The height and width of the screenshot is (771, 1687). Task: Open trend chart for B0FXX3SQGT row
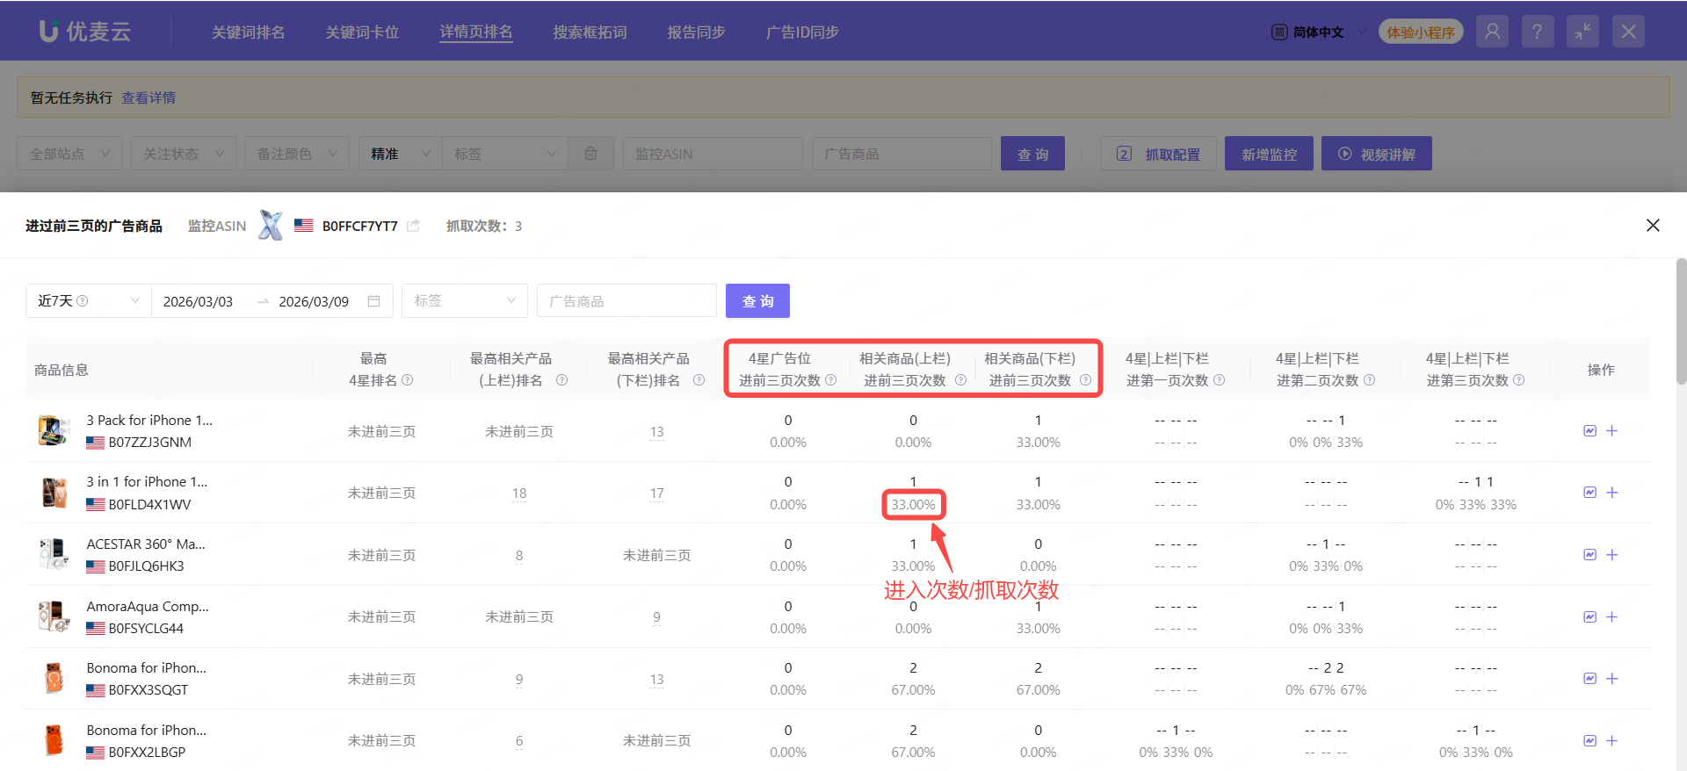tap(1589, 679)
